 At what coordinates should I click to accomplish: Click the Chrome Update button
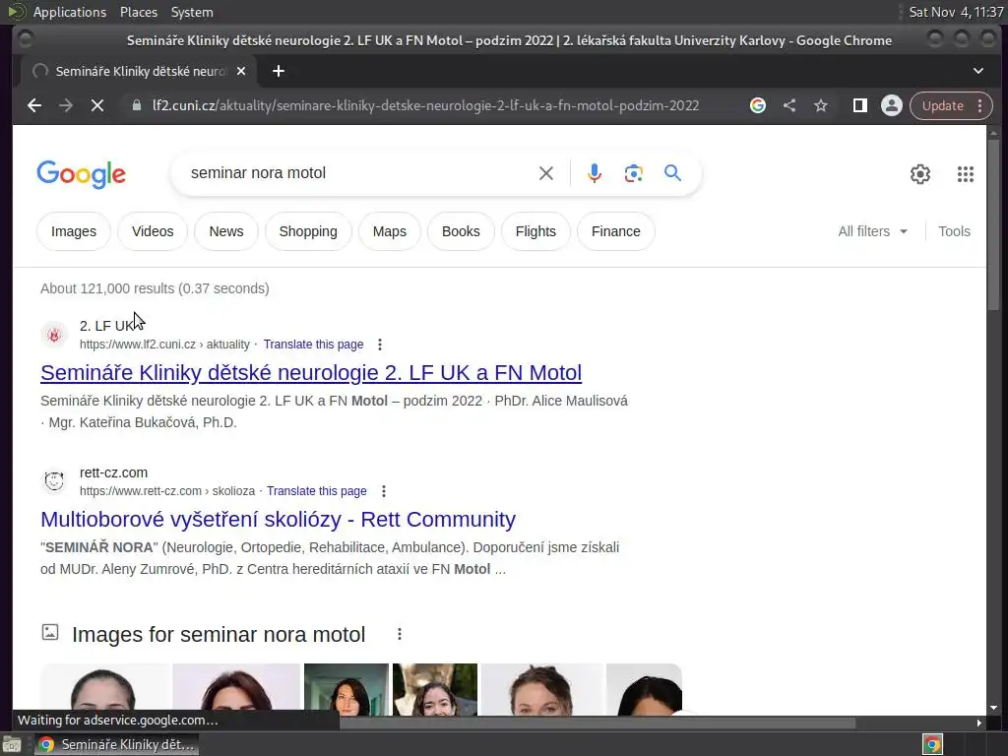coord(942,106)
